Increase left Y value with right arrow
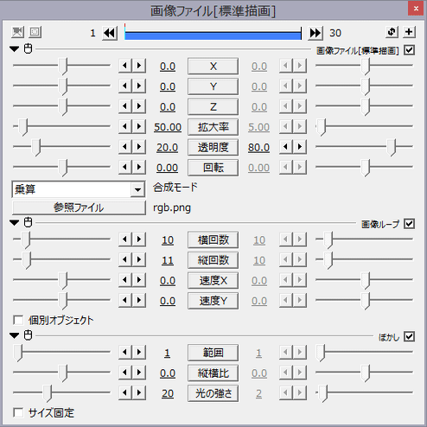 (x=139, y=86)
